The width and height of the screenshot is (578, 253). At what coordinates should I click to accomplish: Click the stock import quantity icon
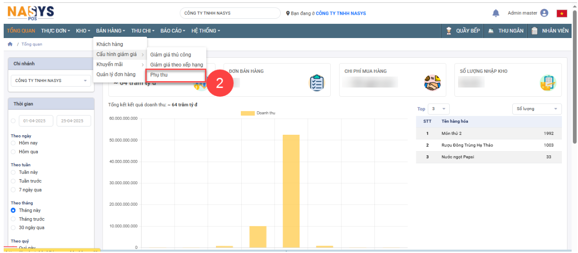click(x=548, y=83)
